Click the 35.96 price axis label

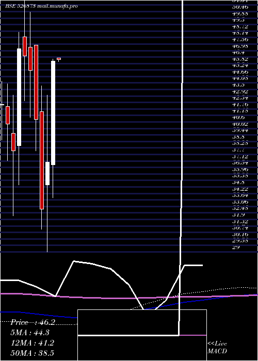click(240, 170)
